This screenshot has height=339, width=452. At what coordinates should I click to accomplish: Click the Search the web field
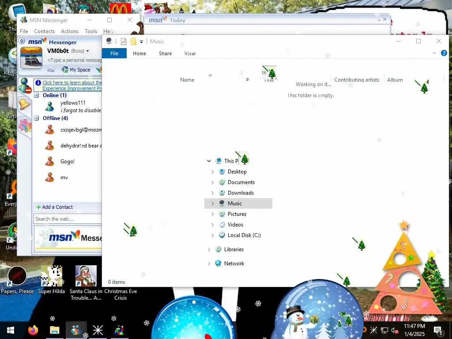pos(68,219)
